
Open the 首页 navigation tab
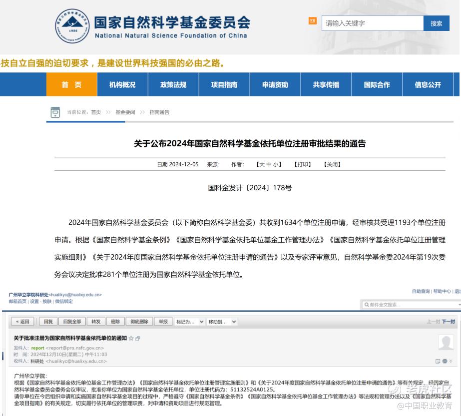[71, 85]
